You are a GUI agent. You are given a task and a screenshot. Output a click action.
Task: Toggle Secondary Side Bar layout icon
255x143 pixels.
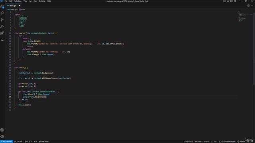[231, 1]
